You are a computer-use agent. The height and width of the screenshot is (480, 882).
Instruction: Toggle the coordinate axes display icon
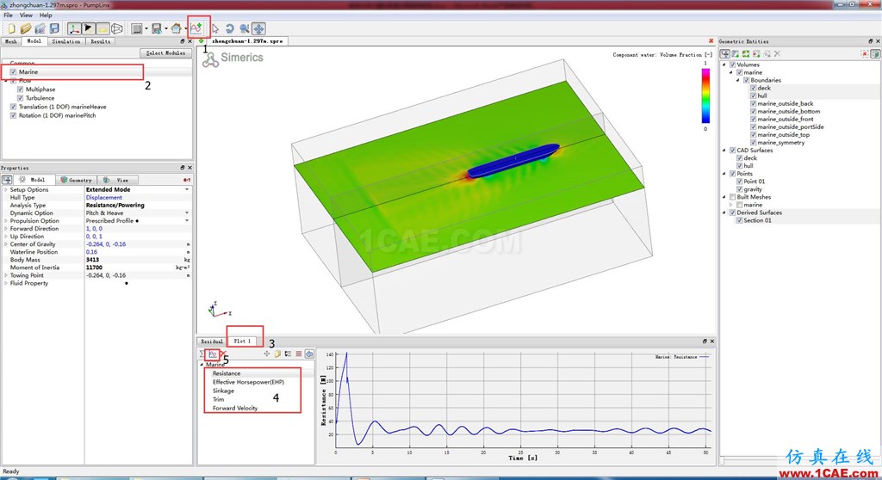click(74, 28)
